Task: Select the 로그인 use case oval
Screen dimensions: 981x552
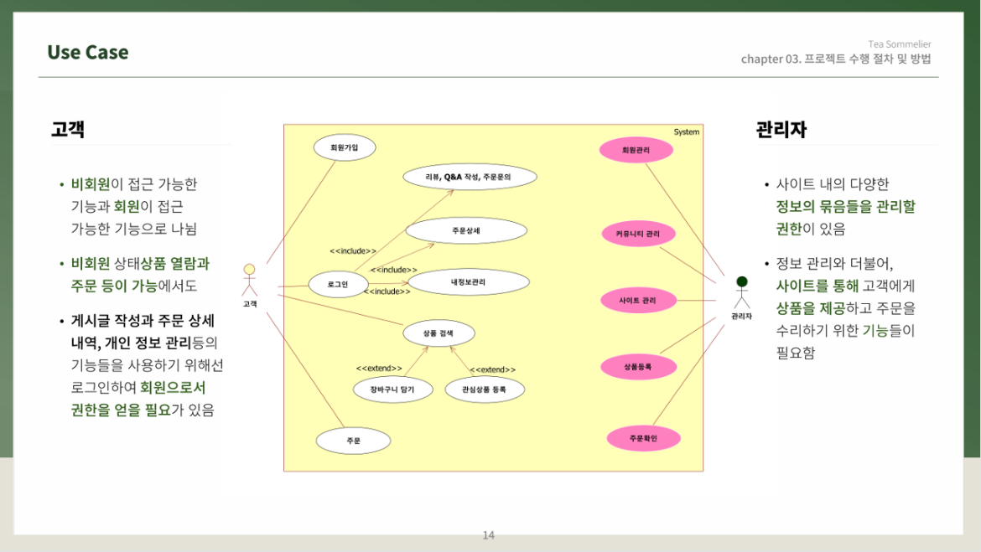Action: [x=339, y=285]
